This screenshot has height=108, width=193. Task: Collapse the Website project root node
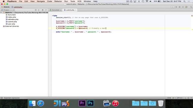coord(1,13)
